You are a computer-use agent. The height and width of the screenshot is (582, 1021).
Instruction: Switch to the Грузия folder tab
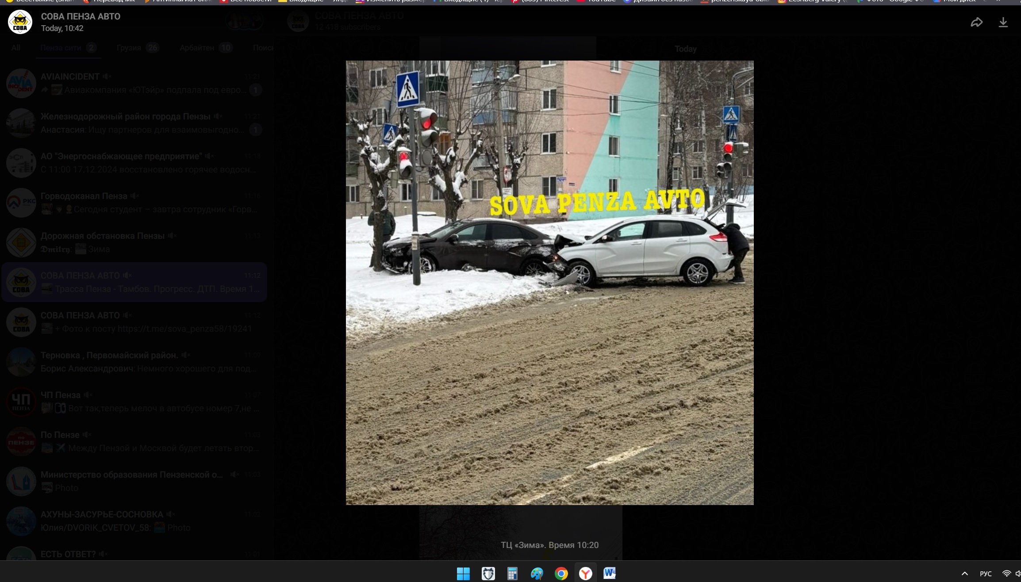point(129,48)
